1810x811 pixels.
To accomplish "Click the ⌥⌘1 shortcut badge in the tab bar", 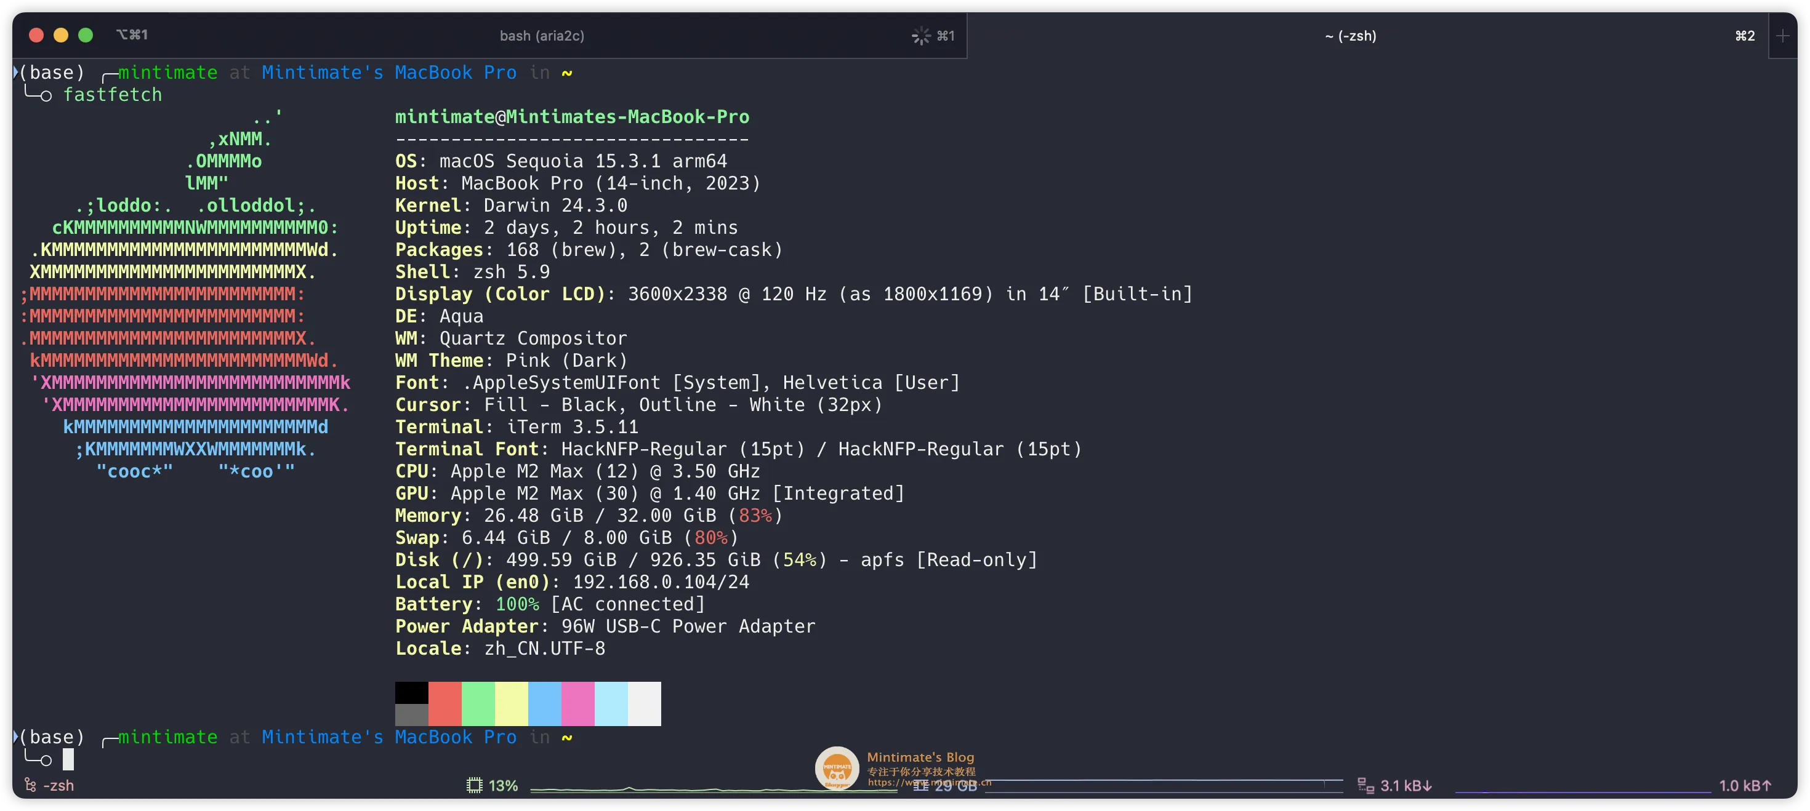I will tap(133, 34).
